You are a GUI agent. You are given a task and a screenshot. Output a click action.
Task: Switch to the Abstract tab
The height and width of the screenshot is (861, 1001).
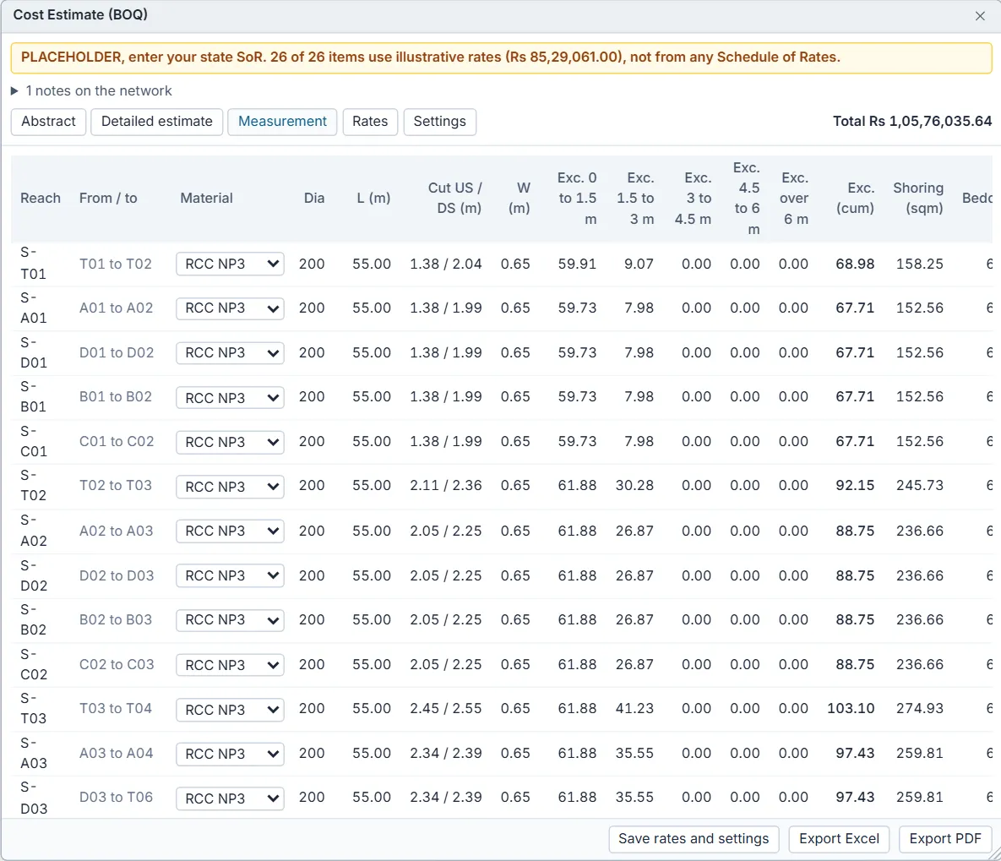tap(48, 122)
